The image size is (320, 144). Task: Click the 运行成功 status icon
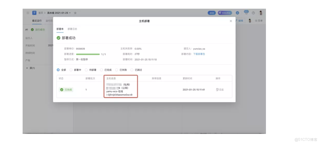(32, 29)
